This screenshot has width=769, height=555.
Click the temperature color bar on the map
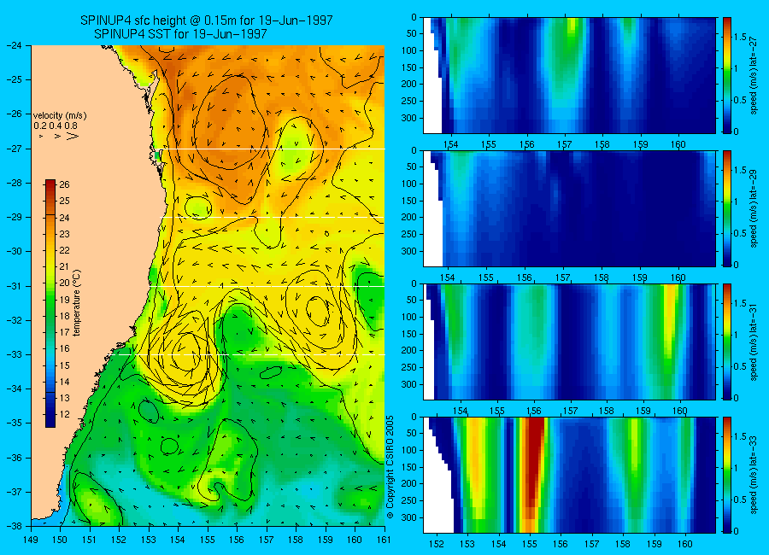tap(50, 303)
